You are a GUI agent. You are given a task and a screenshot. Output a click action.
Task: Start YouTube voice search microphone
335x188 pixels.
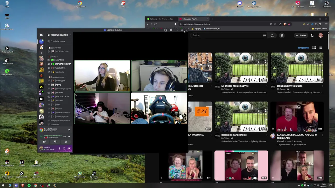(282, 35)
